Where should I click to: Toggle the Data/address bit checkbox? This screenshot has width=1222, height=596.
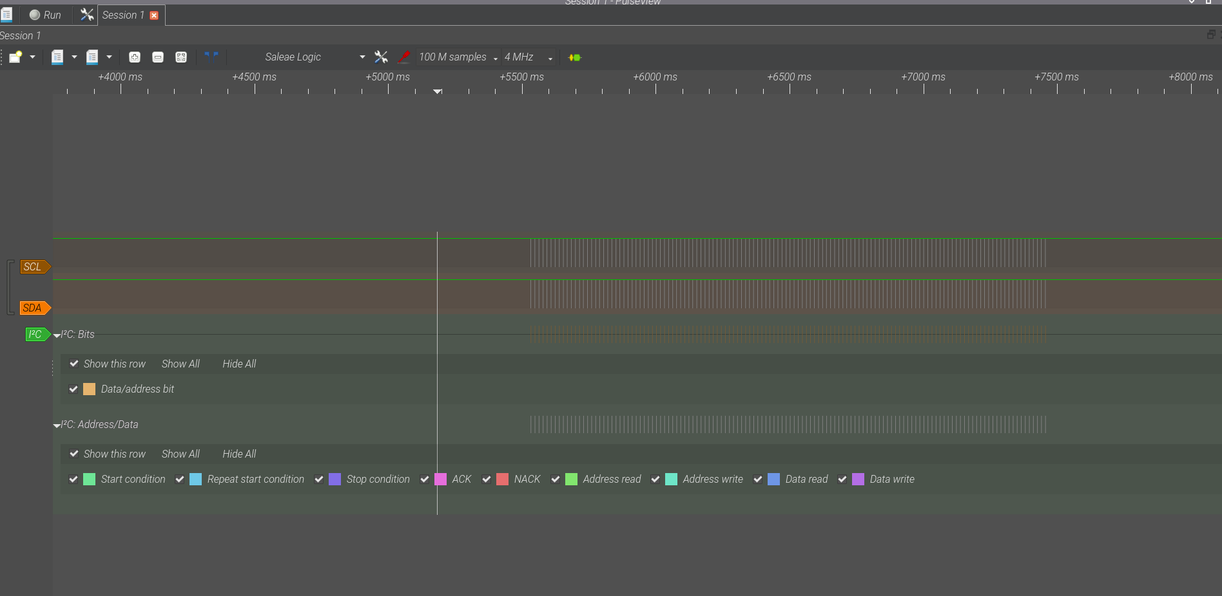73,389
